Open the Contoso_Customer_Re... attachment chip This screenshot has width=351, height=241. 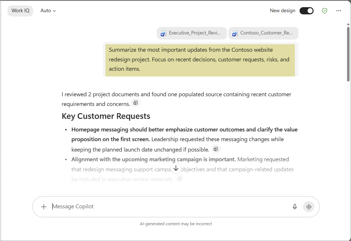[263, 33]
